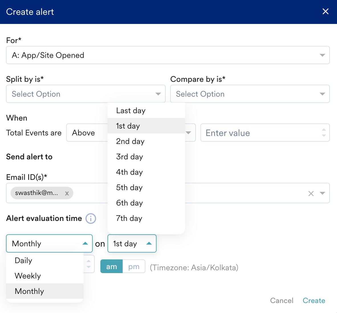Click the Cancel button
337x313 pixels.
point(281,300)
